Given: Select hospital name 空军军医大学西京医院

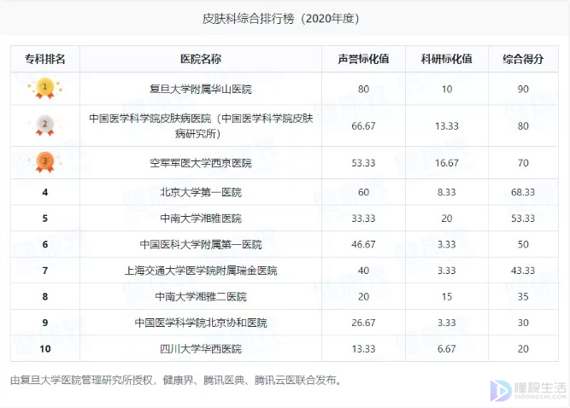Looking at the screenshot, I should tap(201, 163).
